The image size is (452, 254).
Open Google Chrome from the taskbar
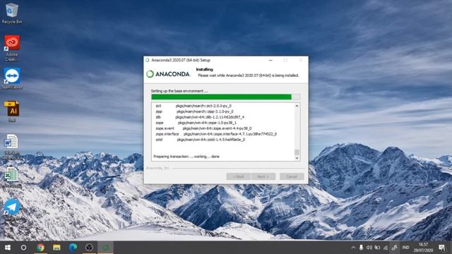[x=40, y=248]
